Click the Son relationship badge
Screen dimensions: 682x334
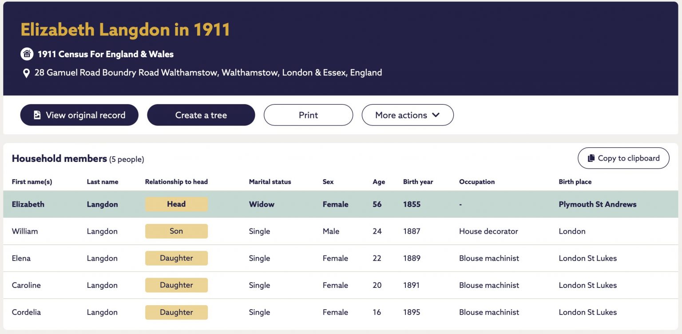click(176, 231)
